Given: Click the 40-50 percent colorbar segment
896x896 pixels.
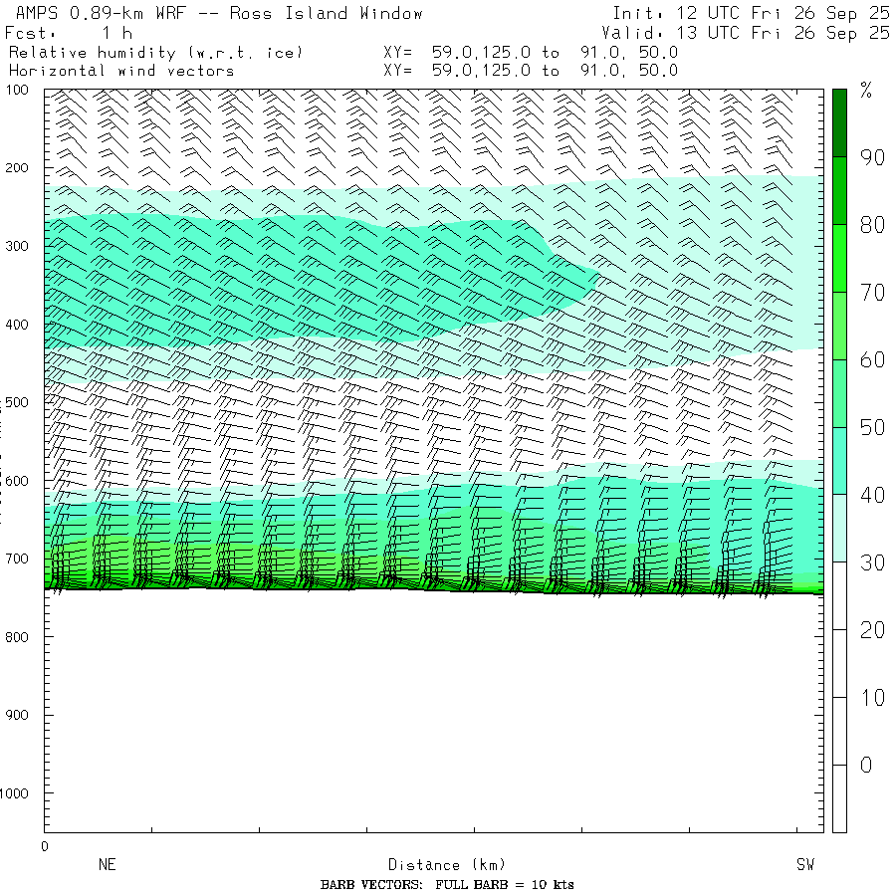Looking at the screenshot, I should point(839,461).
